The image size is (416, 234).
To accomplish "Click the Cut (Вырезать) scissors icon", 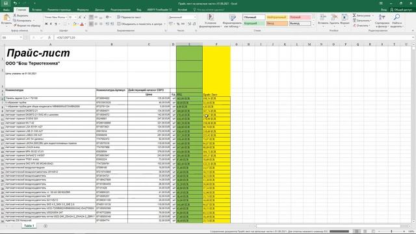I will click(x=15, y=16).
